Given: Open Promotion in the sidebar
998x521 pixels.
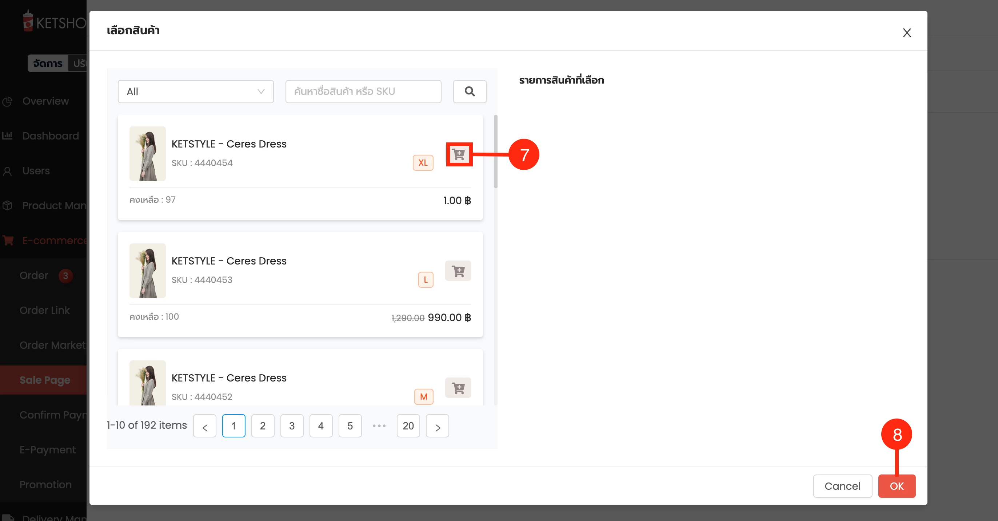Looking at the screenshot, I should coord(46,485).
